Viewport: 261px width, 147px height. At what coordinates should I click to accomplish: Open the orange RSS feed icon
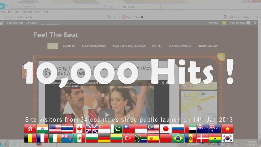click(221, 57)
